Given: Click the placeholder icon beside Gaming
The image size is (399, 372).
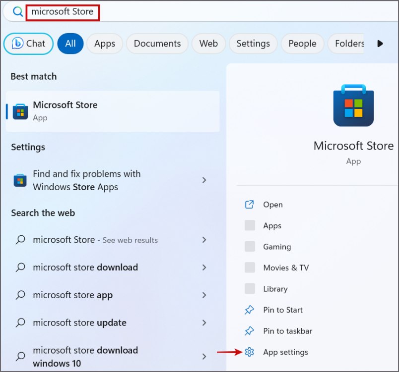Looking at the screenshot, I should click(x=250, y=247).
